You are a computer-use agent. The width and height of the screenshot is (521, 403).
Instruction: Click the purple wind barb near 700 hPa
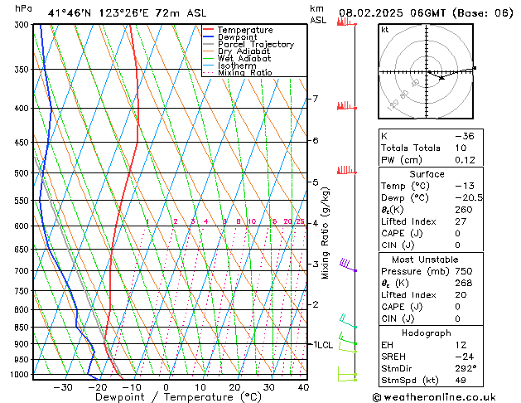(346, 265)
